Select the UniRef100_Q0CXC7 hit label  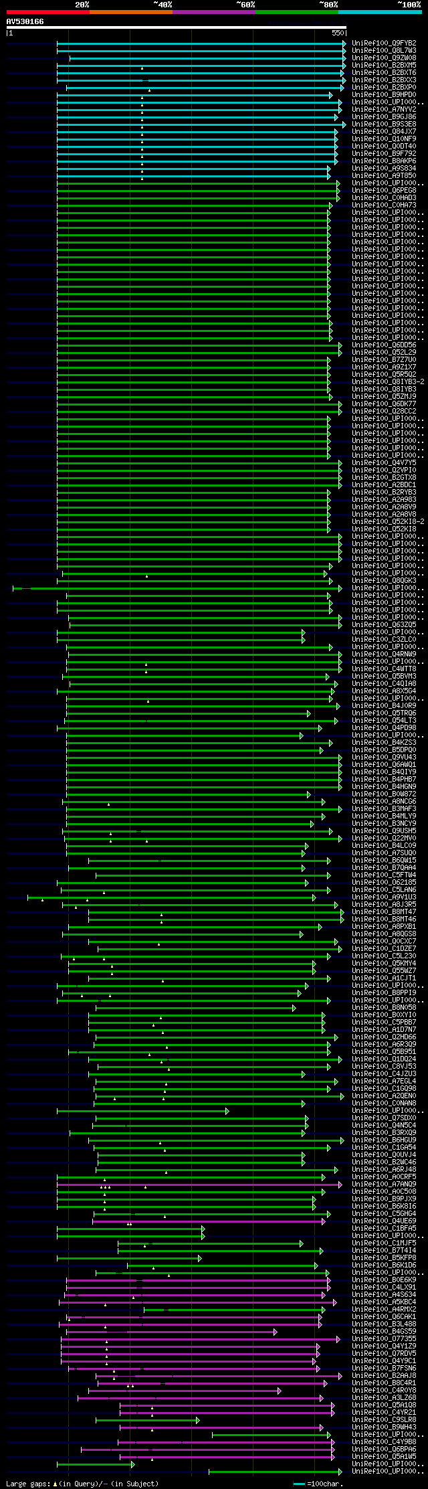point(384,941)
